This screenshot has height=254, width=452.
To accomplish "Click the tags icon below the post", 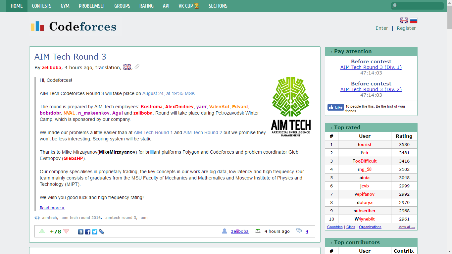I will tap(37, 218).
